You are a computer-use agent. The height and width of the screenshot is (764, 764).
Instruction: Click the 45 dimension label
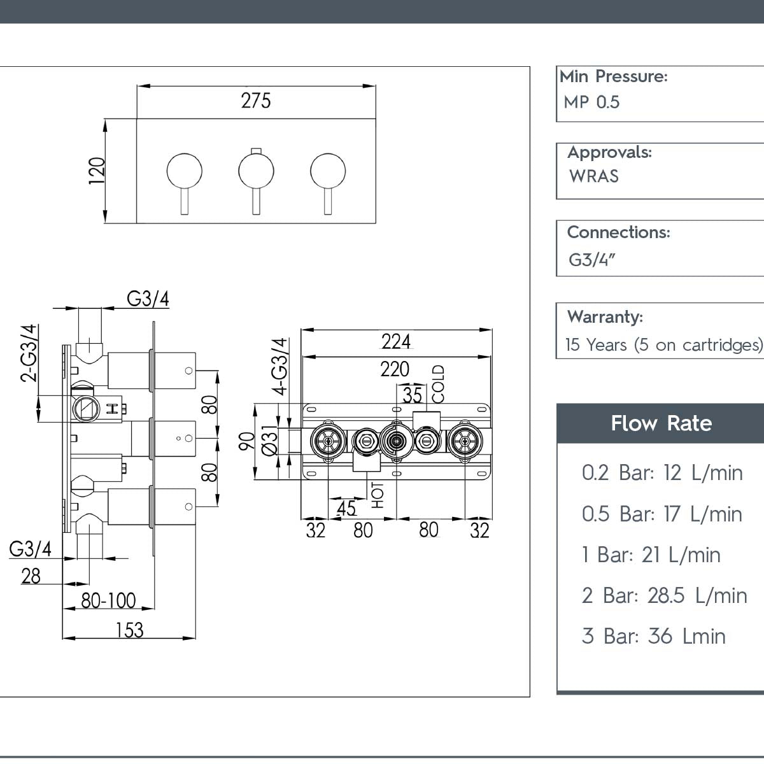(346, 509)
